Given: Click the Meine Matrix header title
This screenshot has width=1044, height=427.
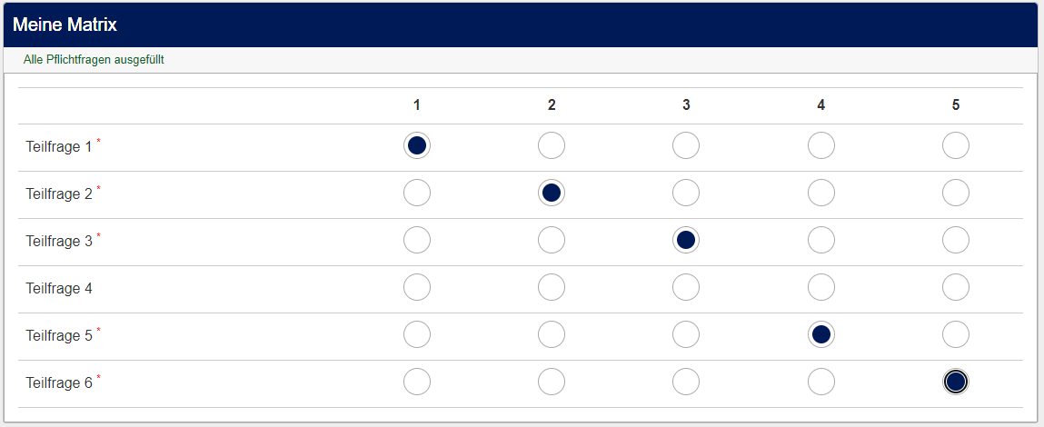Looking at the screenshot, I should point(65,25).
